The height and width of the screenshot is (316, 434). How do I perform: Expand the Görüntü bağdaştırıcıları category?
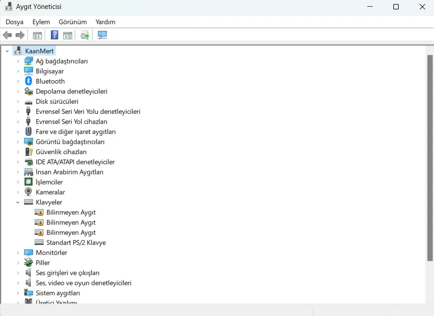18,142
